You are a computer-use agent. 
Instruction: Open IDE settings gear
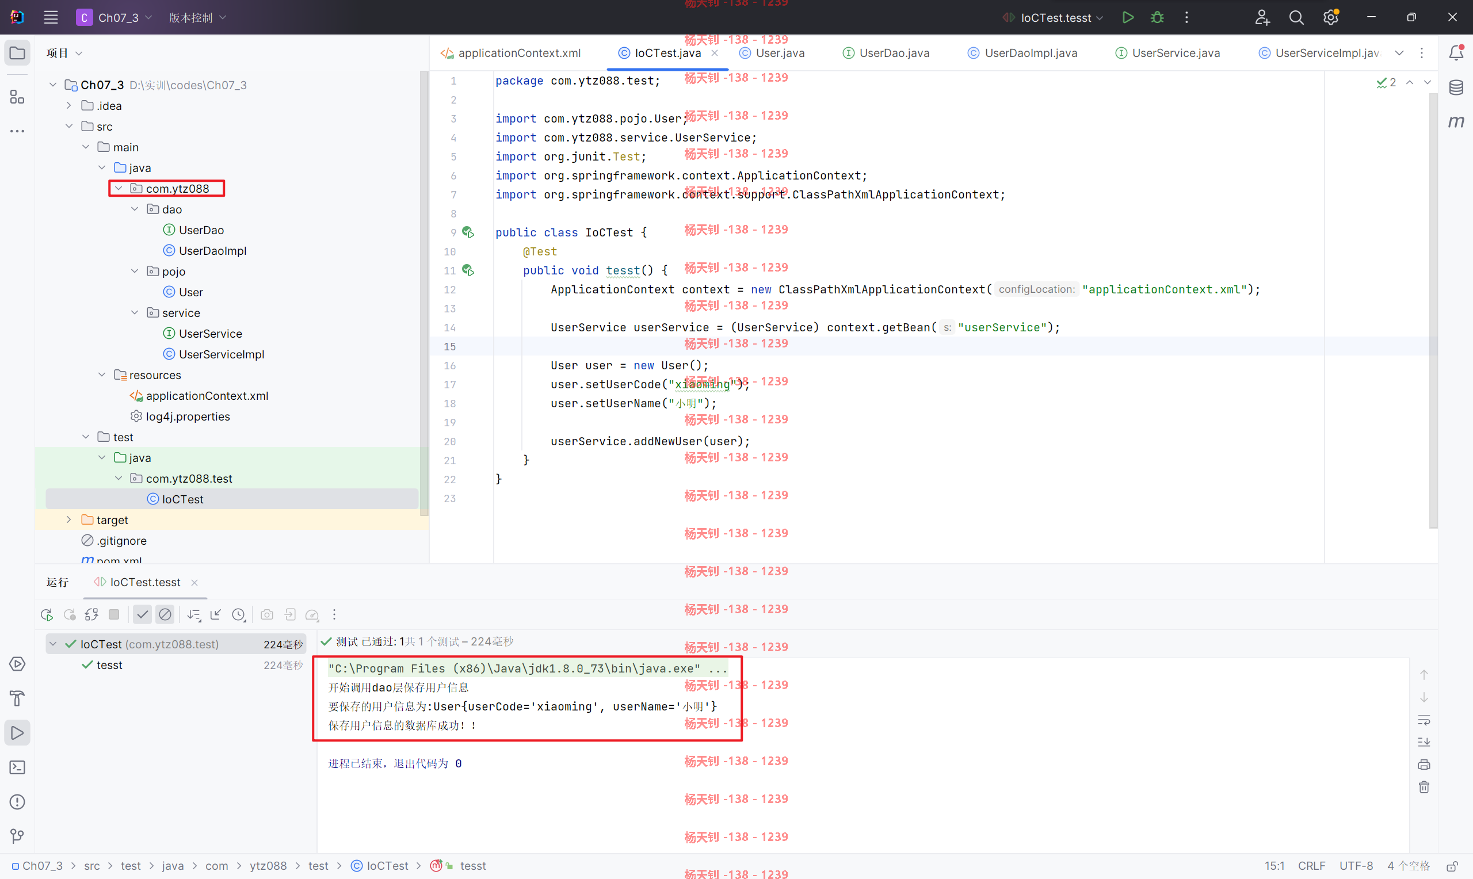1331,17
